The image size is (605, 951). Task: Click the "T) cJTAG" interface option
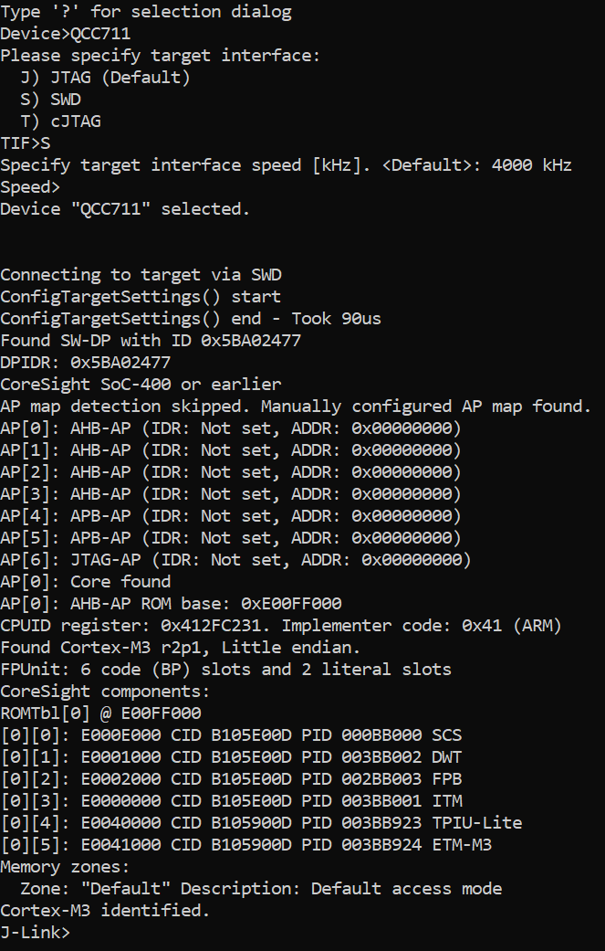pos(60,122)
